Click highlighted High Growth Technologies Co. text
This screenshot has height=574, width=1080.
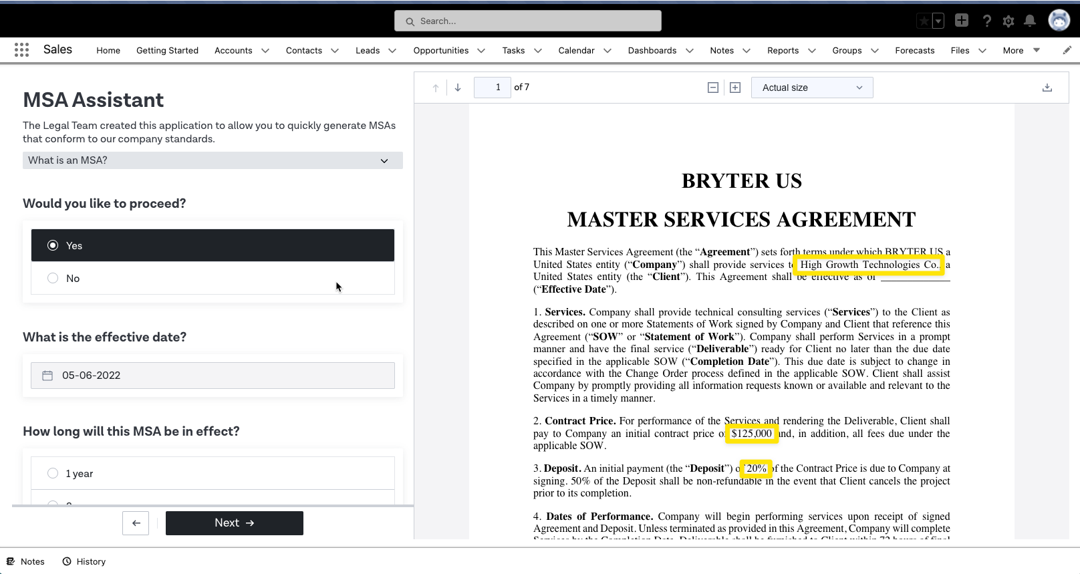pyautogui.click(x=869, y=265)
